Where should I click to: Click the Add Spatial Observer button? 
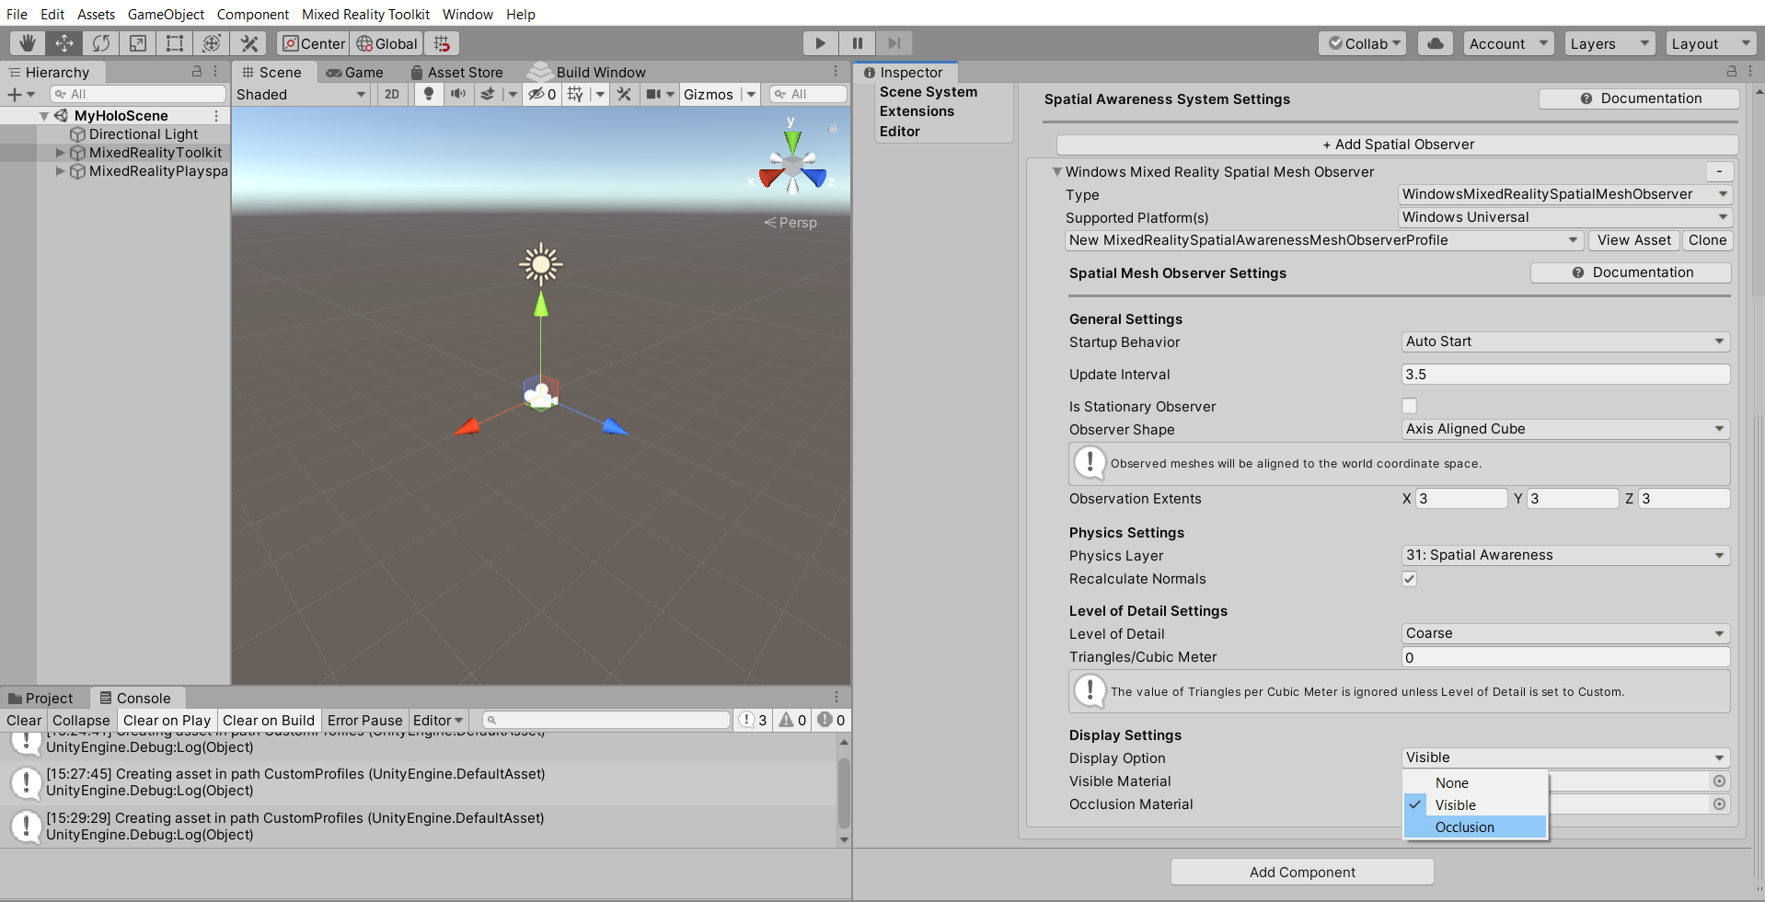click(1398, 144)
